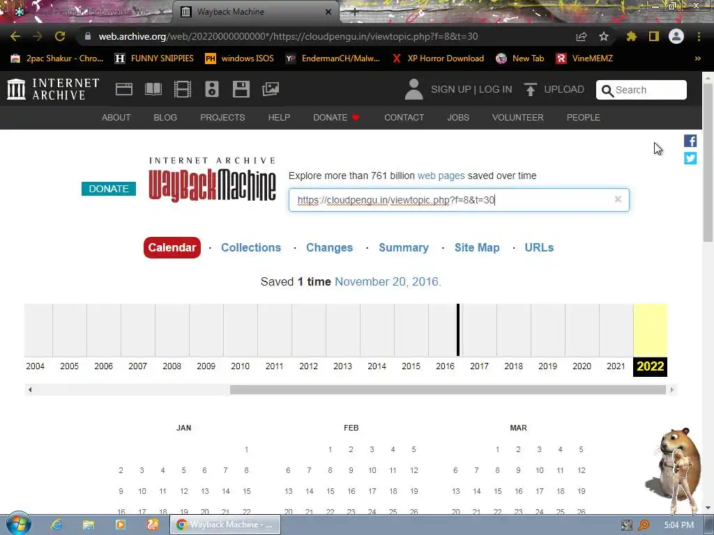
Task: Open the EndermanCH/Malw... bookmark
Action: coord(333,59)
